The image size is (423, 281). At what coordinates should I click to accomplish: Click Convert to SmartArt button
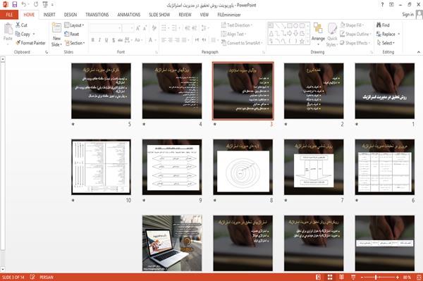(x=242, y=43)
